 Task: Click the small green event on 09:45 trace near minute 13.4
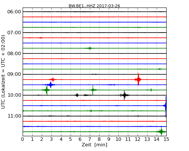[x=151, y=90]
